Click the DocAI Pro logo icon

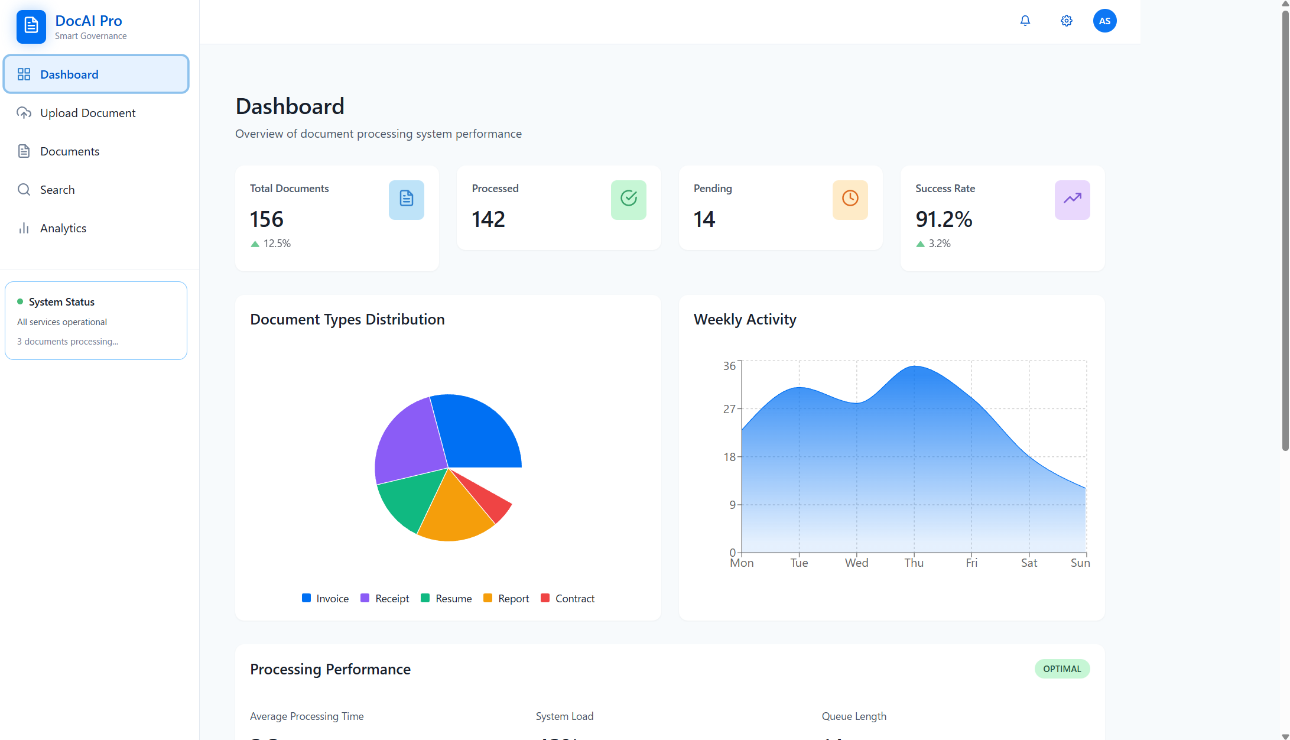click(x=31, y=26)
